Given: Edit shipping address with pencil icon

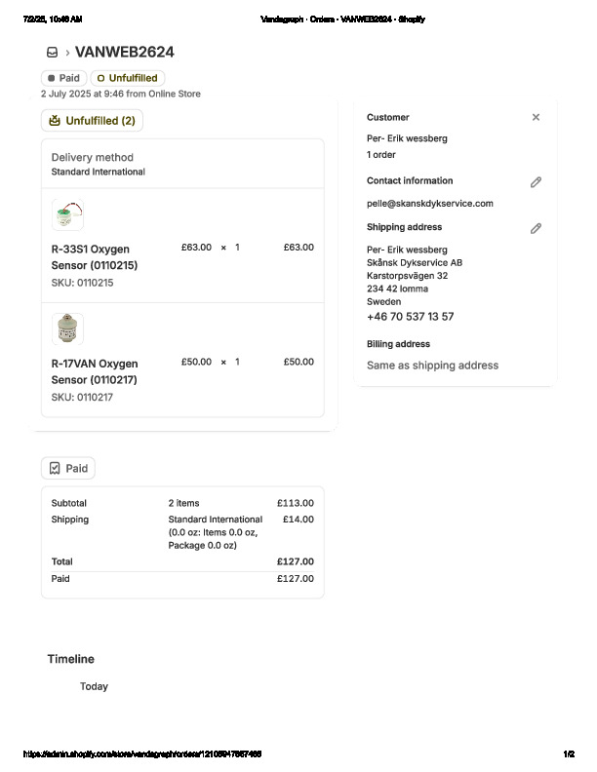Looking at the screenshot, I should (x=536, y=229).
